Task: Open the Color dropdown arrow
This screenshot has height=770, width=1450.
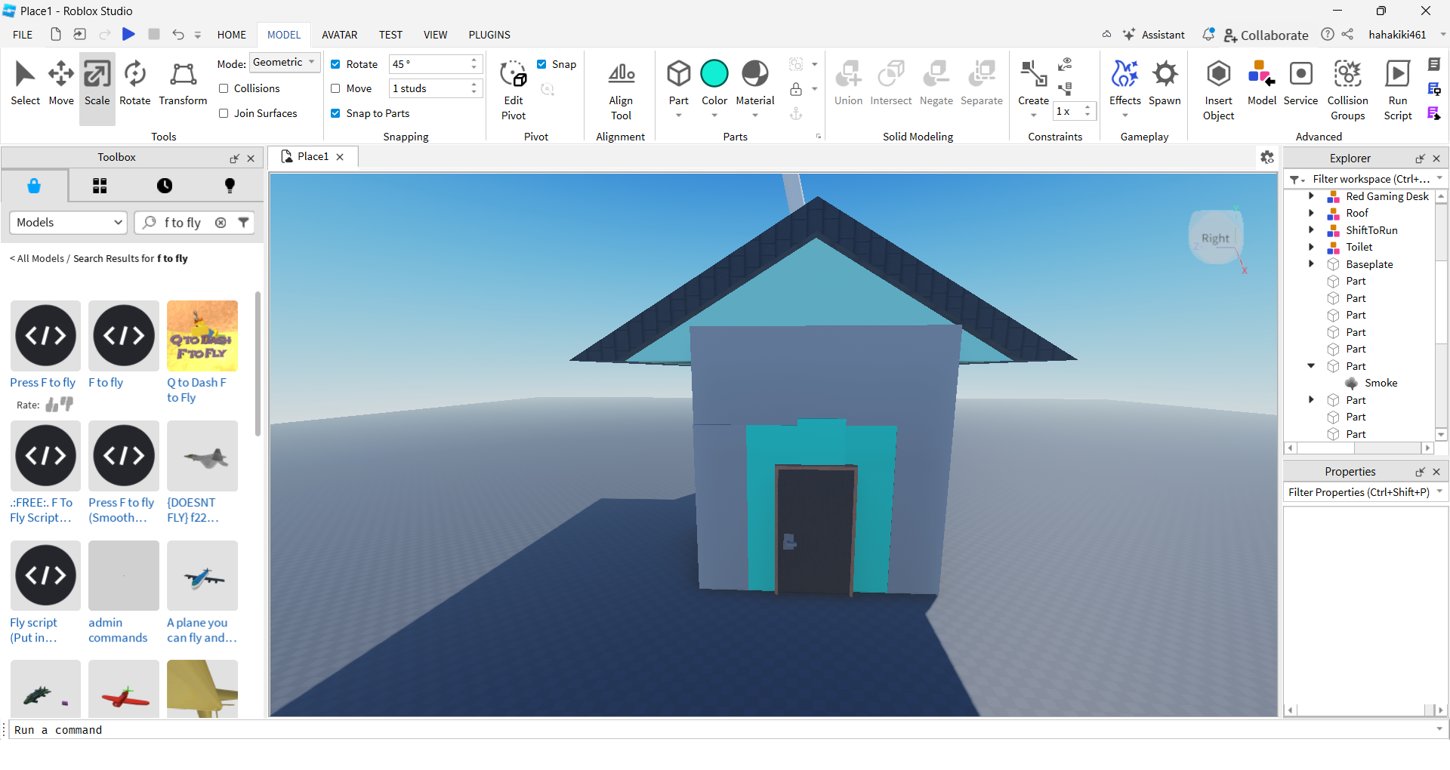Action: (x=714, y=115)
